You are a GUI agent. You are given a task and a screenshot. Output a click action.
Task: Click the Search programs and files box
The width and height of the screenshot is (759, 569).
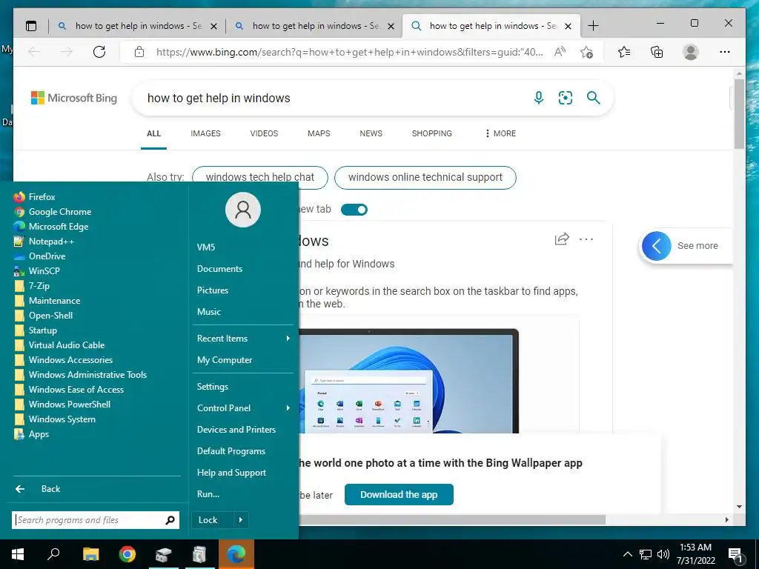click(96, 520)
